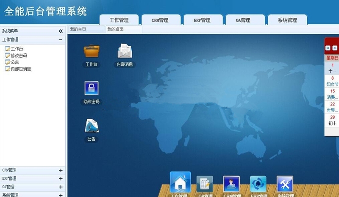Click the 工作管理 house icon in dock
This screenshot has width=339, height=197.
[x=181, y=182]
